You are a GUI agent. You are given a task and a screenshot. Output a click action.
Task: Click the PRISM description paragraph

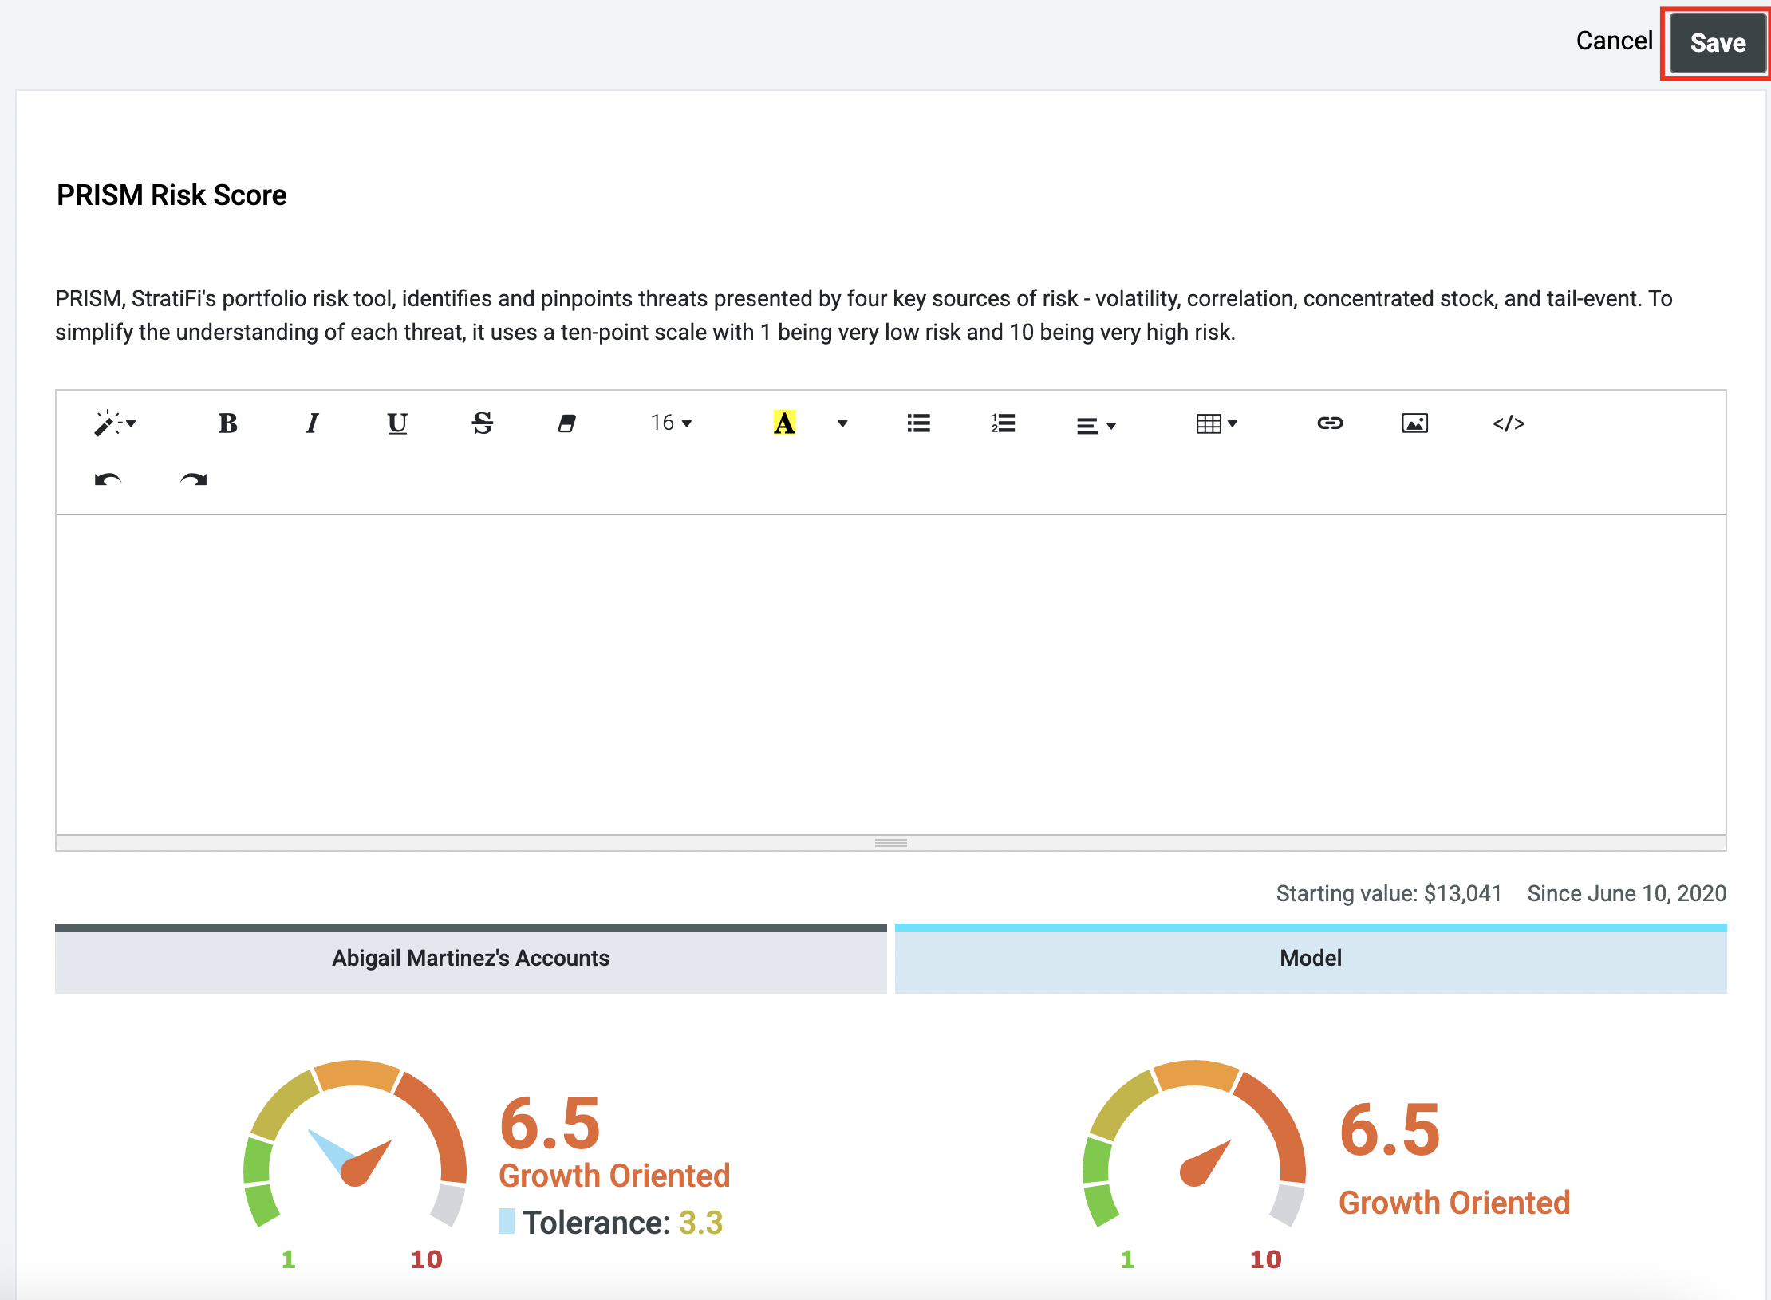(x=864, y=315)
